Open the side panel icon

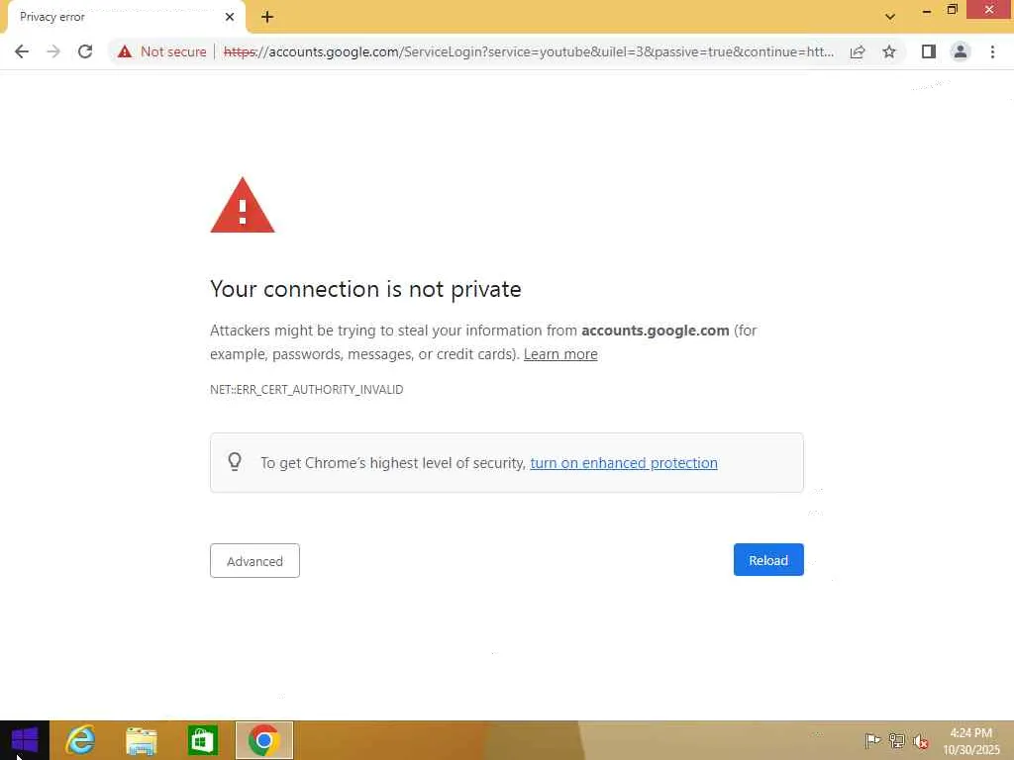click(x=929, y=51)
